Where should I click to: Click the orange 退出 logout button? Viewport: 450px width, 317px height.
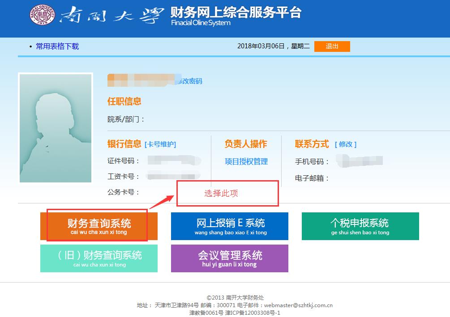pos(332,46)
